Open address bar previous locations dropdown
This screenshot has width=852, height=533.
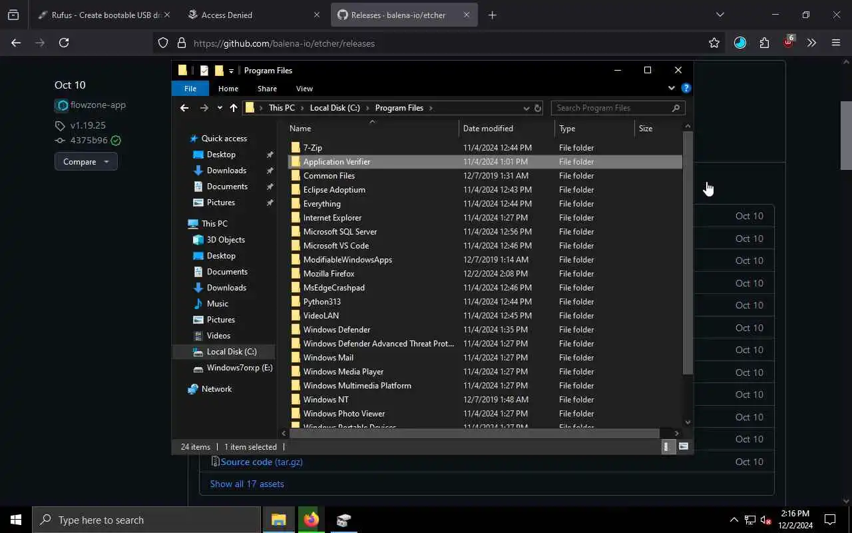coord(526,108)
